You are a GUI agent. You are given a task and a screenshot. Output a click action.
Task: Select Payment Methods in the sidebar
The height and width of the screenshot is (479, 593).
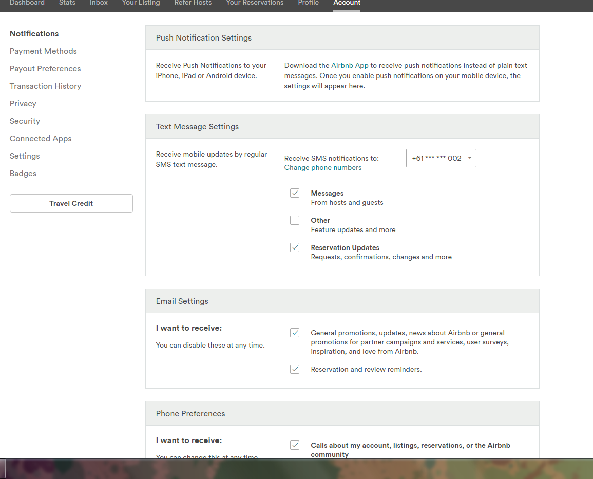click(x=43, y=51)
